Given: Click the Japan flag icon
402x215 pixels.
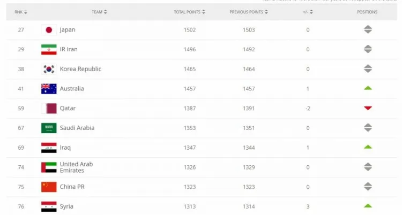Looking at the screenshot, I should click(x=49, y=30).
